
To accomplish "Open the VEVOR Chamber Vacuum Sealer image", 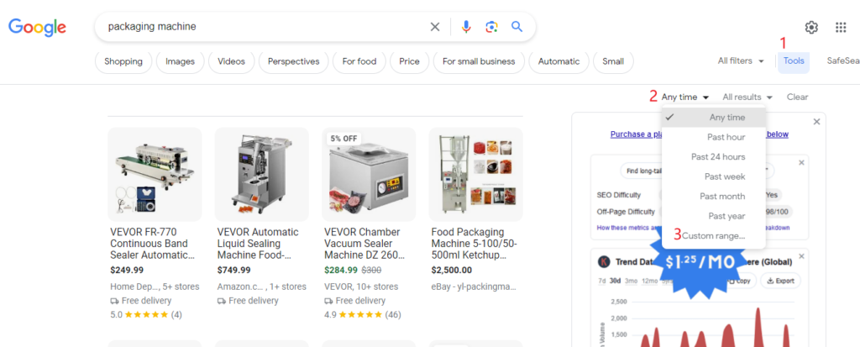I will (x=369, y=175).
